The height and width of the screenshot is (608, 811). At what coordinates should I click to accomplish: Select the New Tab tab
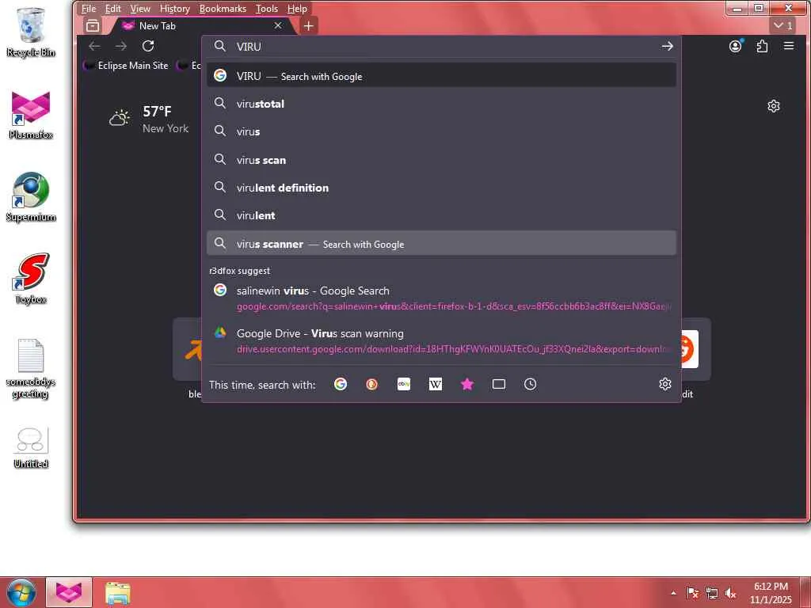(x=202, y=25)
